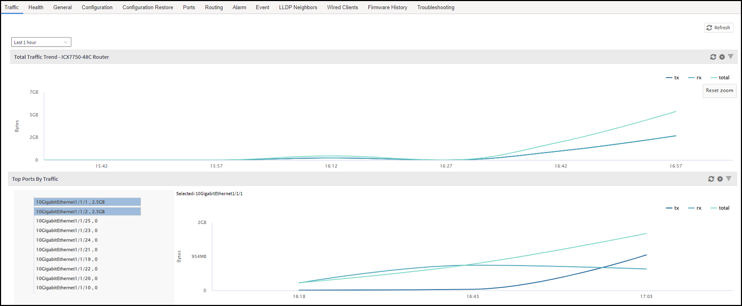This screenshot has height=306, width=742.
Task: Select port 10GigabitEthernet1/1/20 row
Action: pos(67,278)
